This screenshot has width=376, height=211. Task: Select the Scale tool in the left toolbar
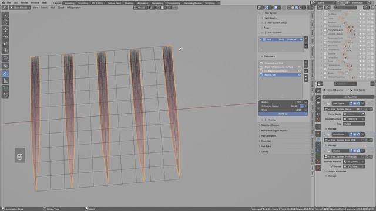pyautogui.click(x=5, y=43)
